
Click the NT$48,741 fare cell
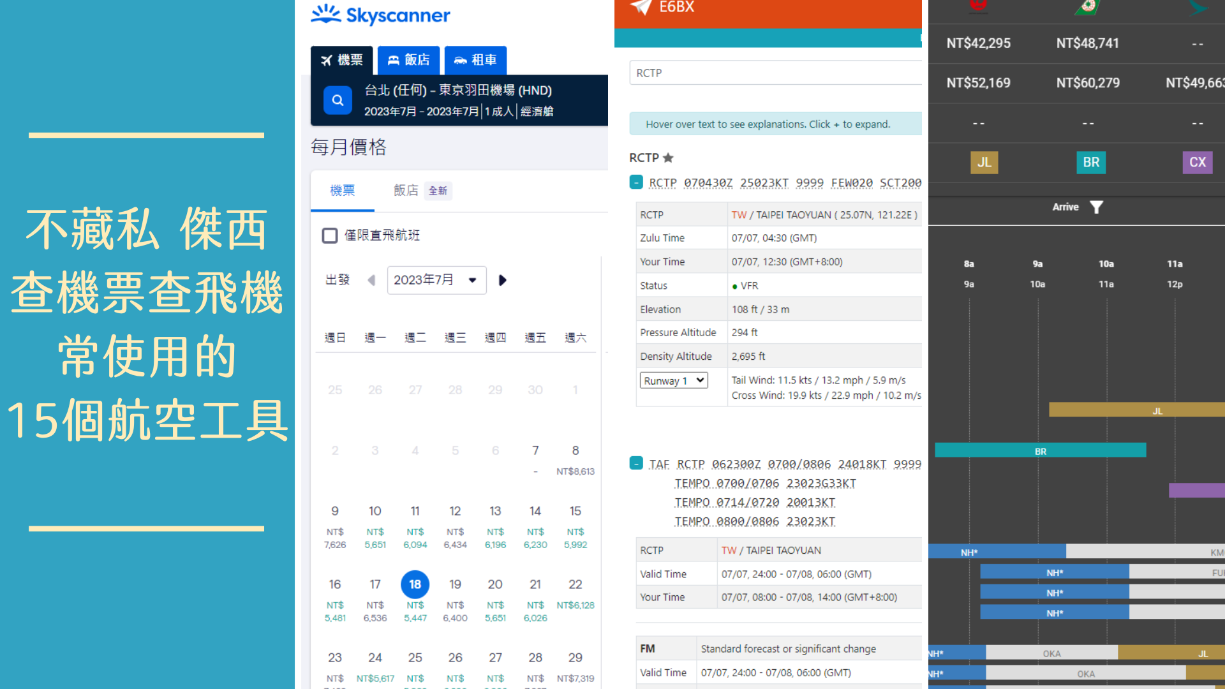pyautogui.click(x=1088, y=43)
